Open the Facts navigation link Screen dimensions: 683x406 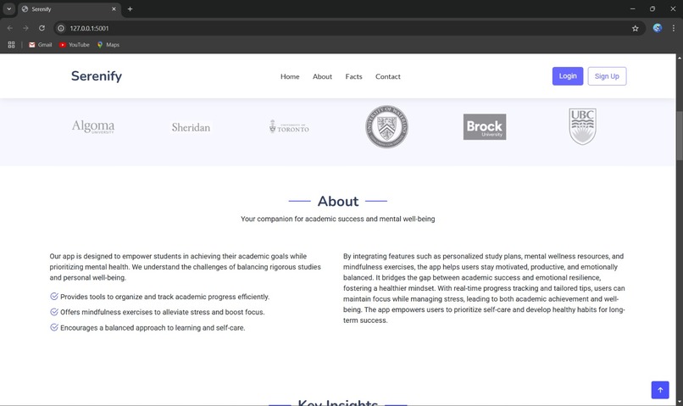click(353, 76)
